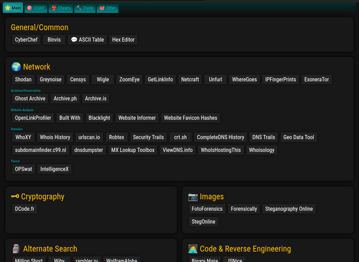Open WhoIsHostingThis
The height and width of the screenshot is (262, 359).
tap(221, 150)
